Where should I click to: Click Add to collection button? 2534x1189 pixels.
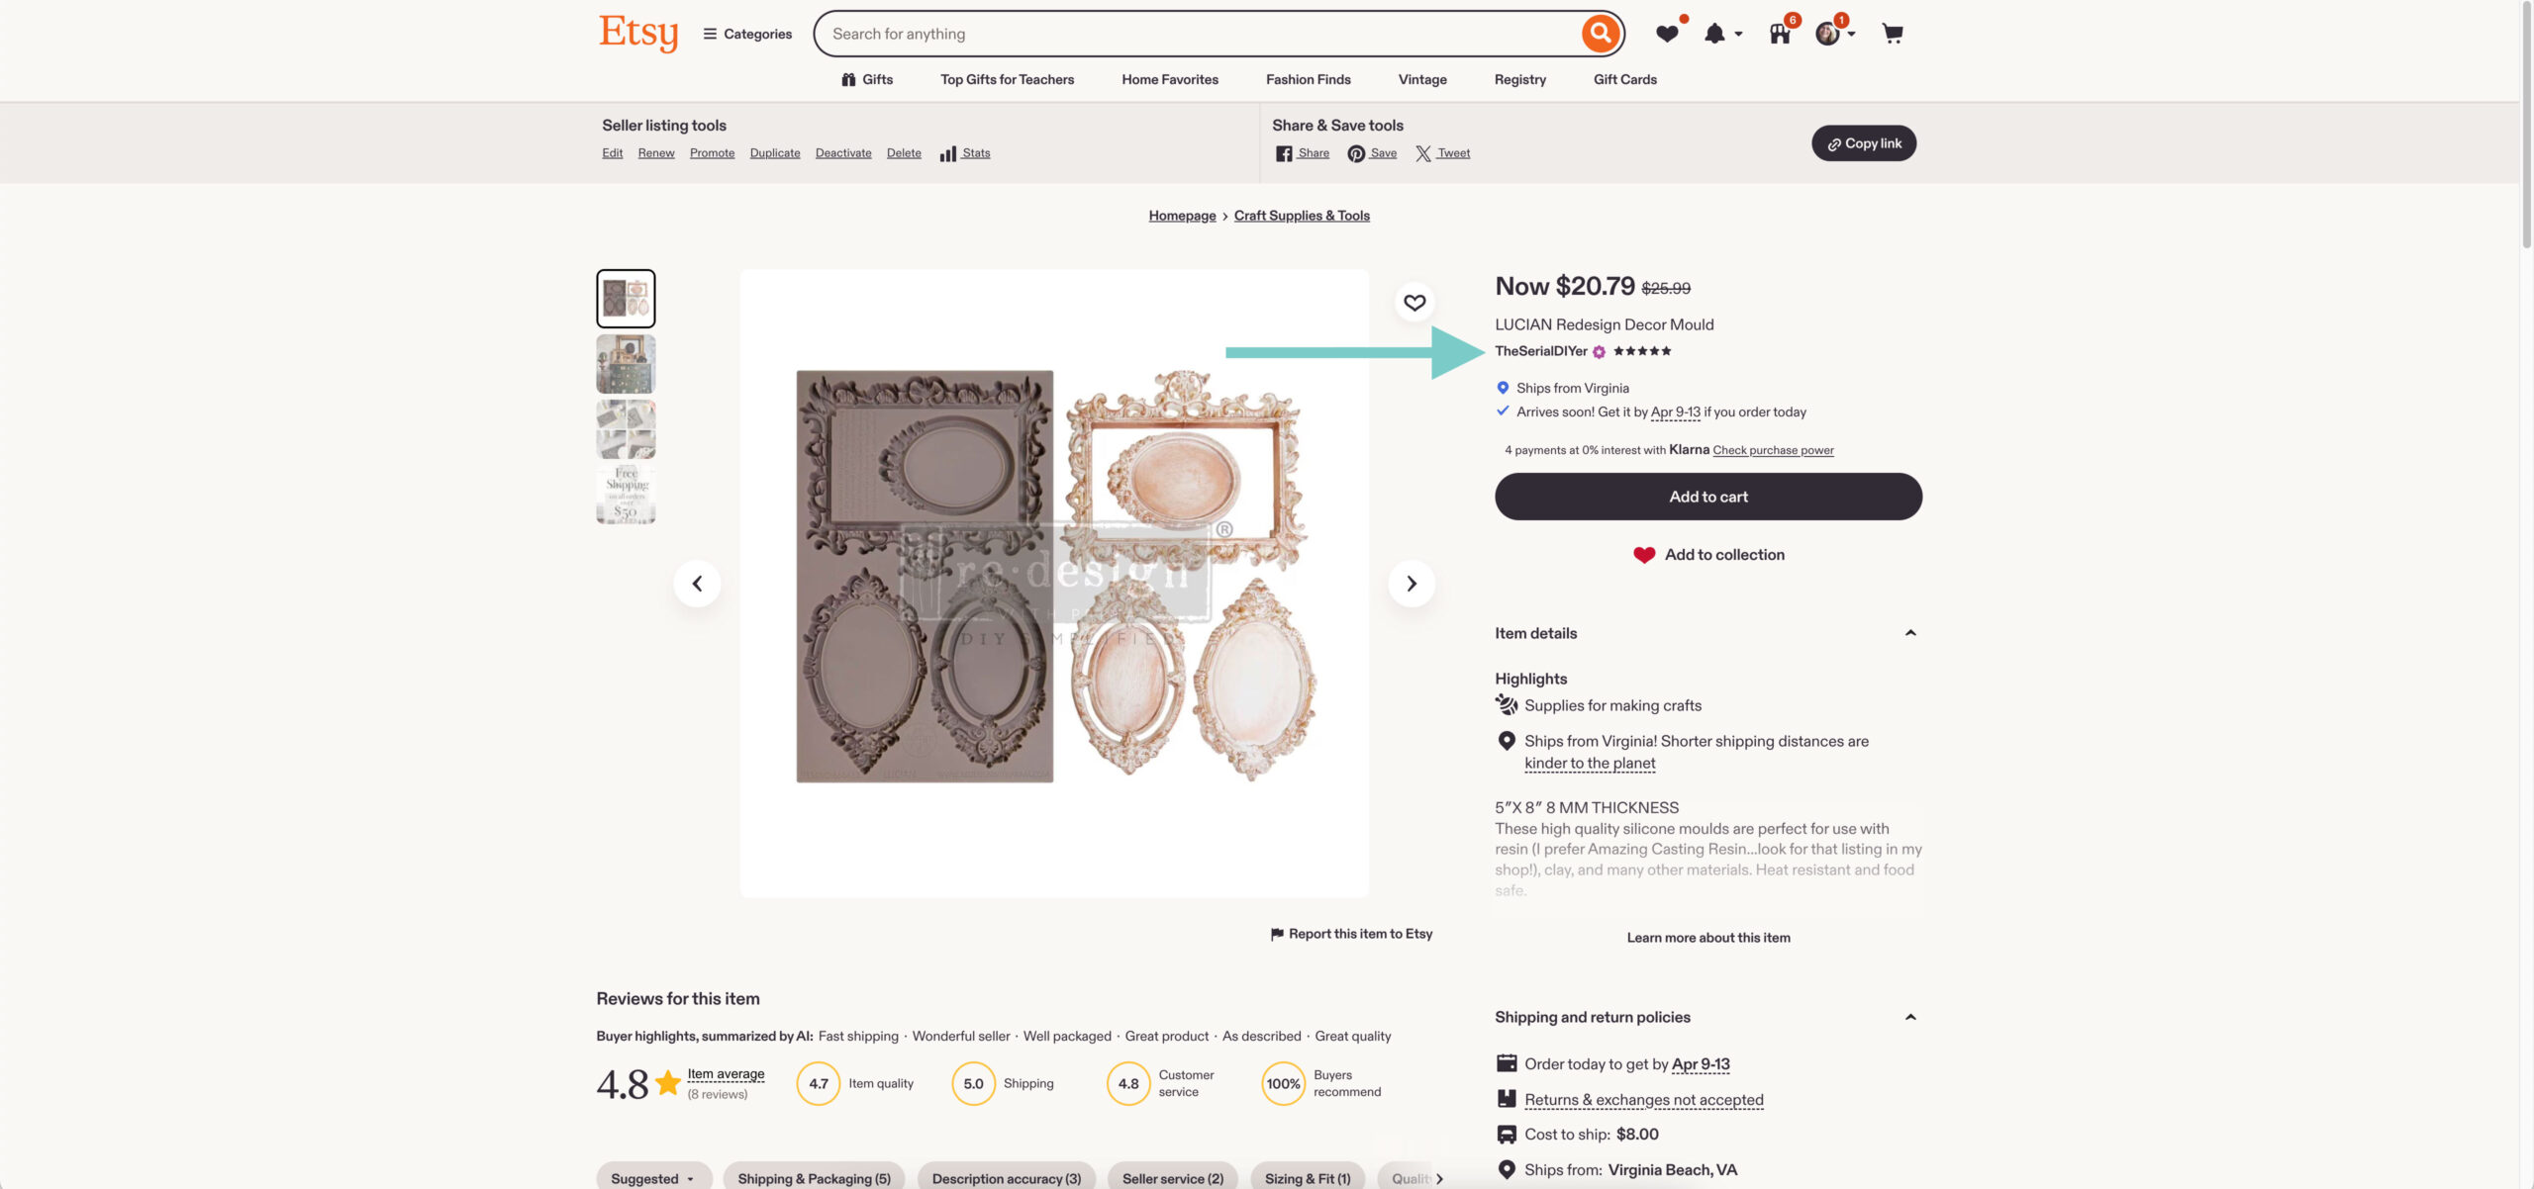pyautogui.click(x=1708, y=555)
